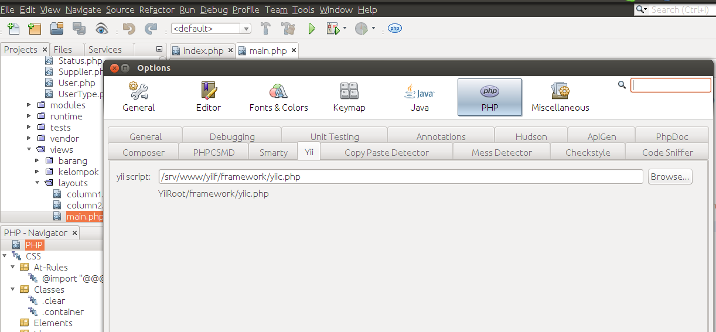Click the New Project toolbar icon
The width and height of the screenshot is (716, 332).
(35, 28)
